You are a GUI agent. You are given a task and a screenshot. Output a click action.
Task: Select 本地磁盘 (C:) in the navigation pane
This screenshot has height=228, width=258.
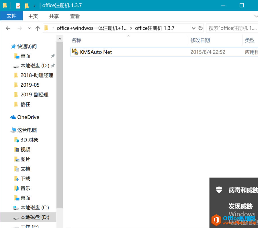click(32, 207)
